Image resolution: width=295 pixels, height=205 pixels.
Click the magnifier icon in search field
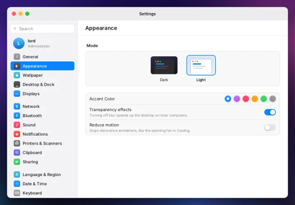pos(15,29)
